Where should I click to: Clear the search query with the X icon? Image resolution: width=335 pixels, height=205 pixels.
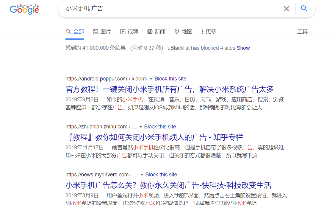pos(286,9)
